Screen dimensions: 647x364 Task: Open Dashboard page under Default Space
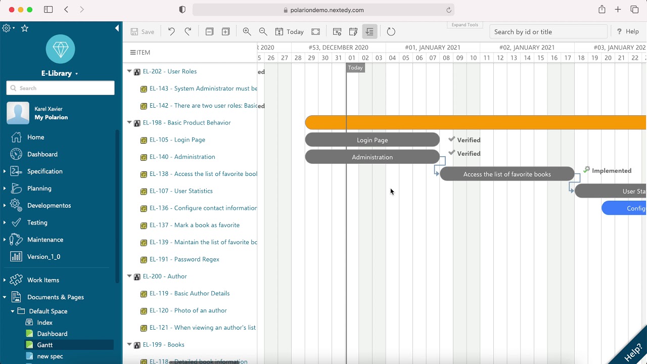(x=52, y=334)
